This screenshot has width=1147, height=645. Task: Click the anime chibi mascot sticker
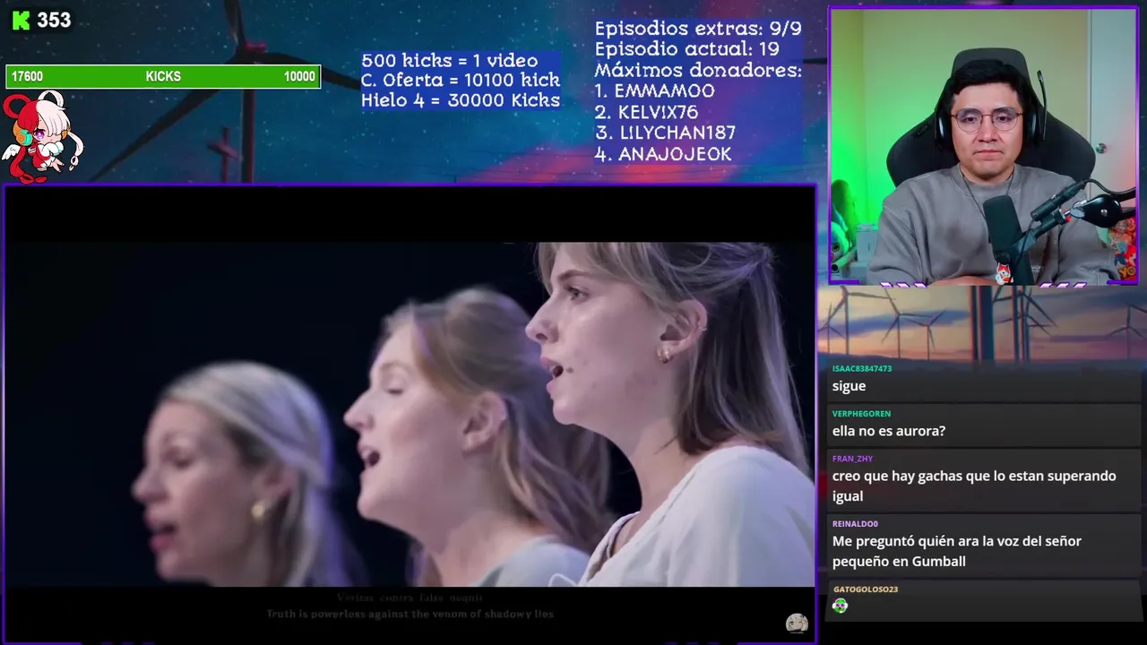[x=42, y=137]
